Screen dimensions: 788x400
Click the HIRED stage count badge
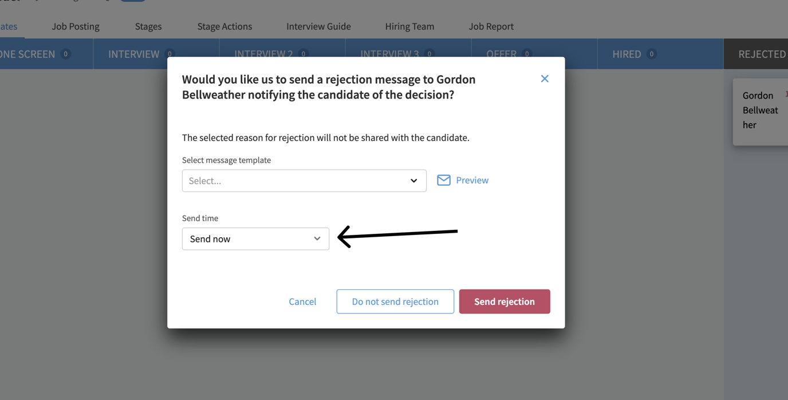tap(649, 54)
